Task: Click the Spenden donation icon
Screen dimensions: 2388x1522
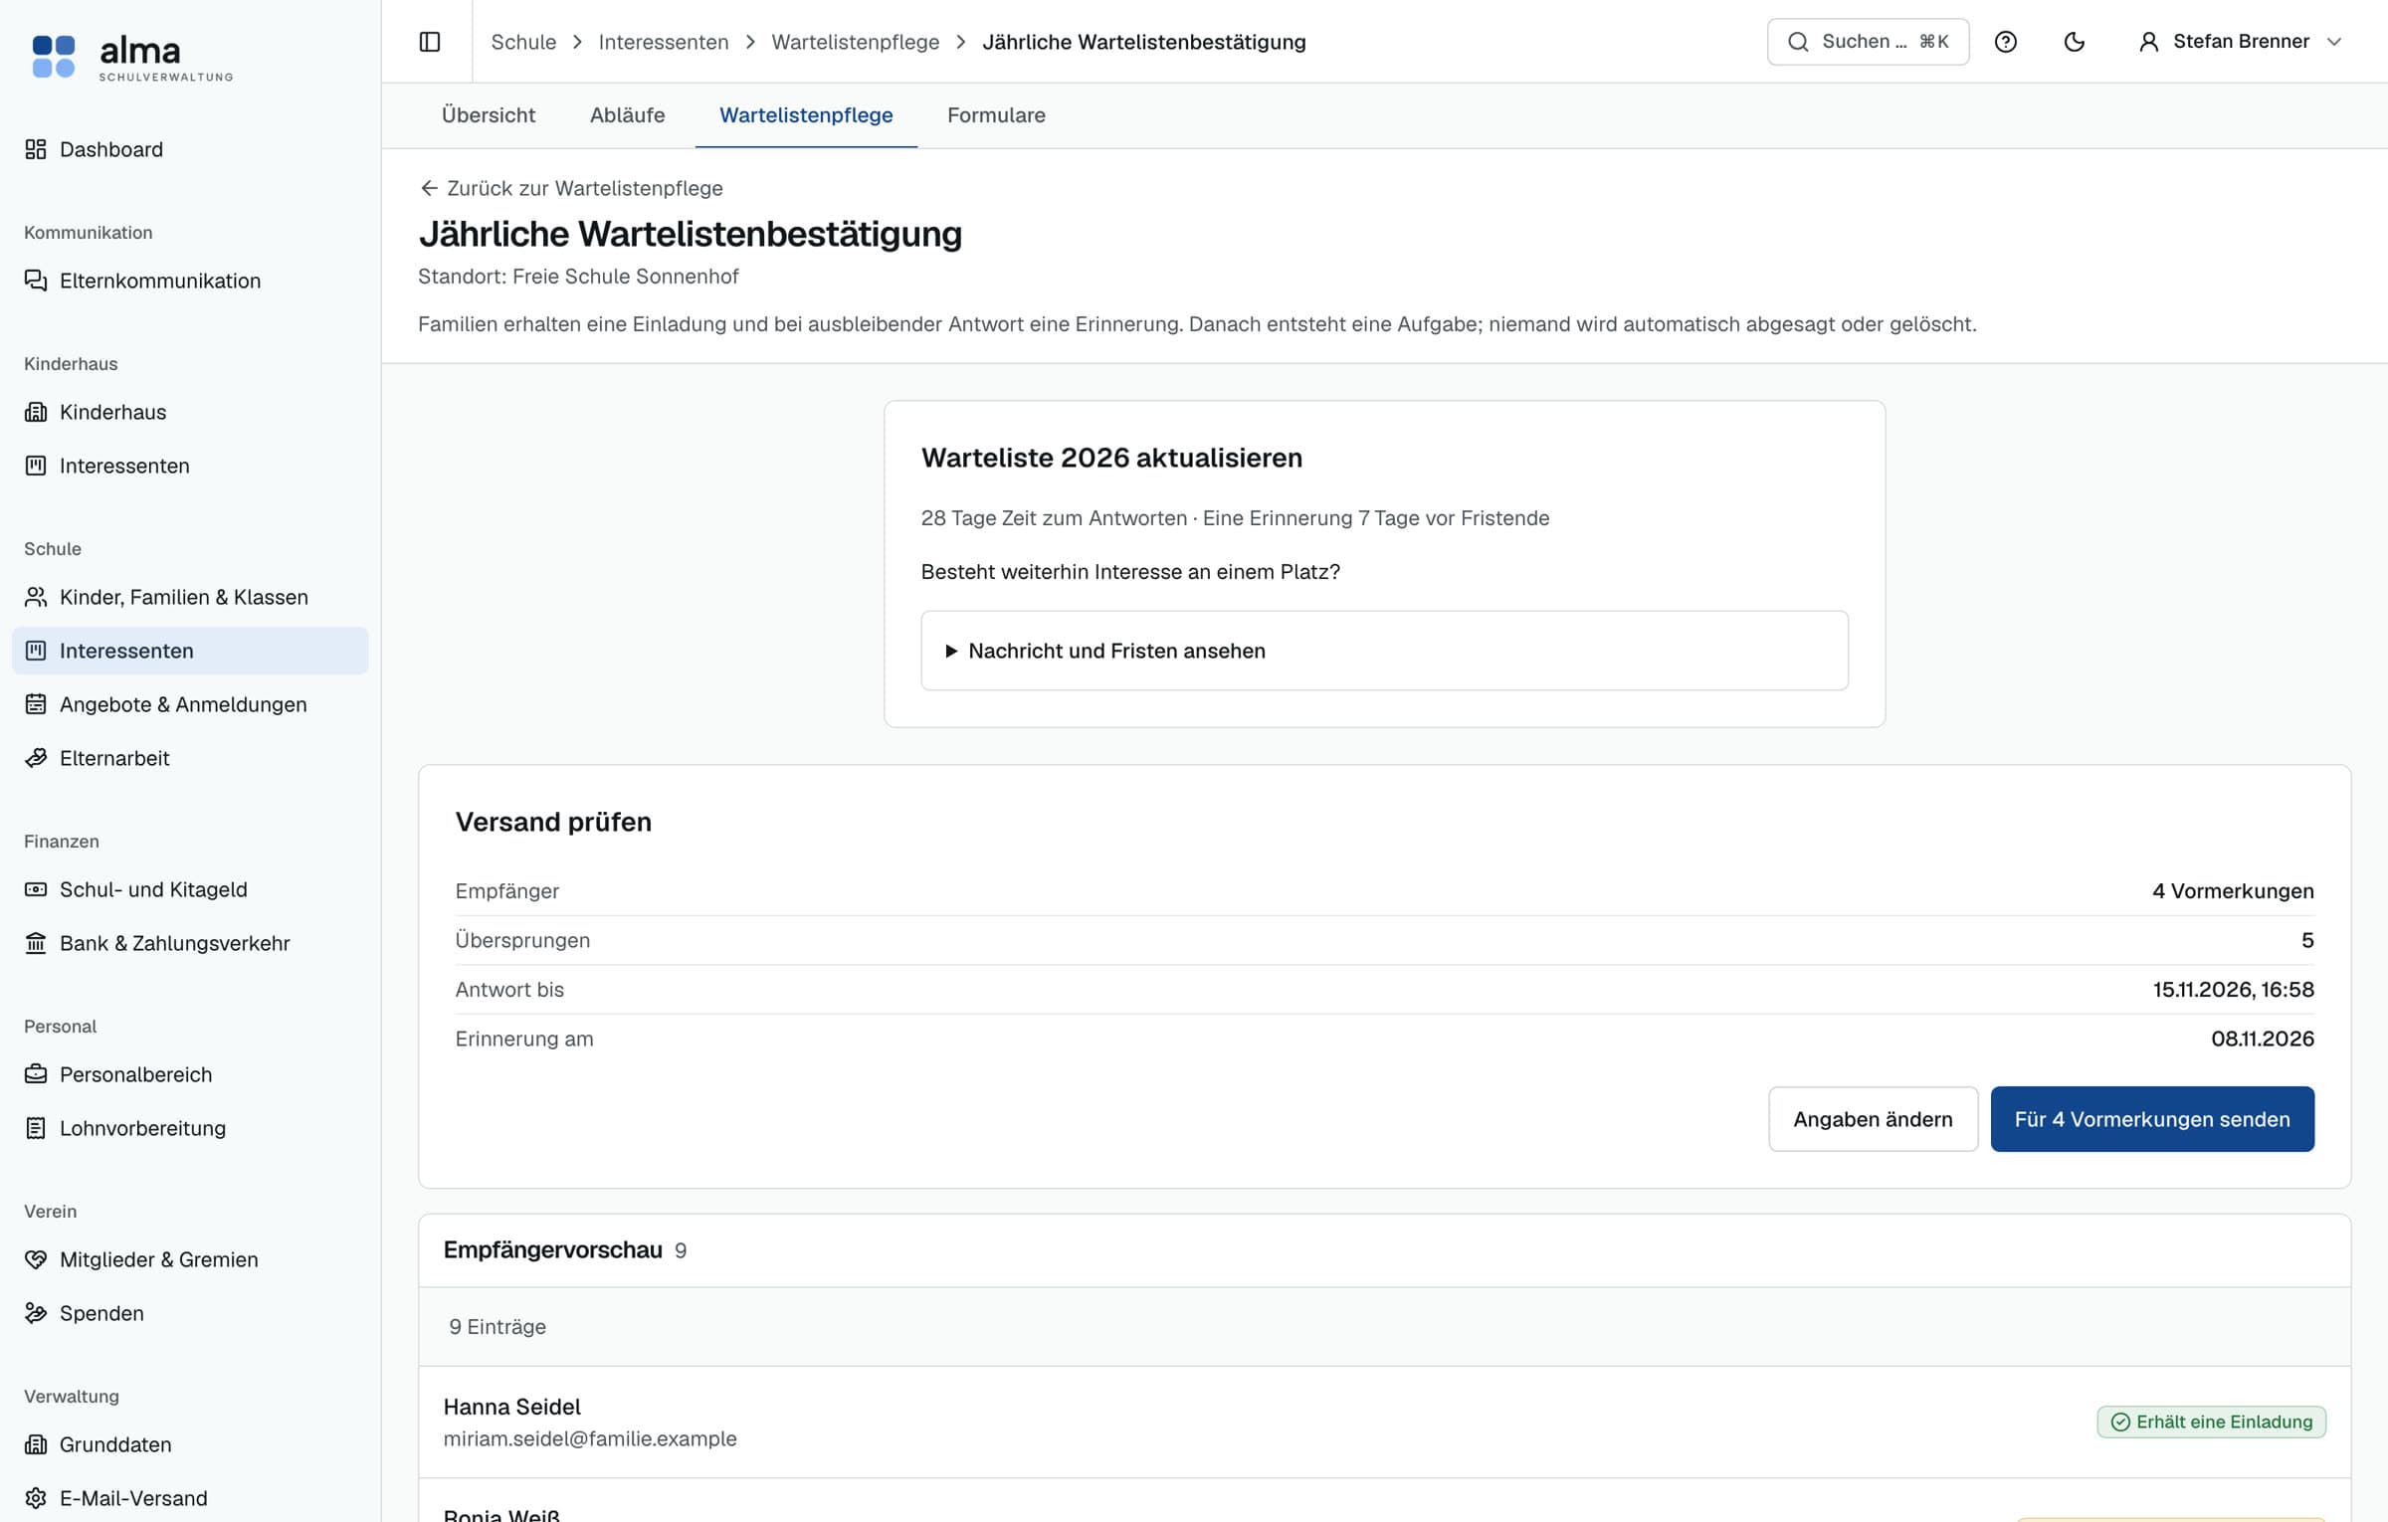Action: click(36, 1313)
